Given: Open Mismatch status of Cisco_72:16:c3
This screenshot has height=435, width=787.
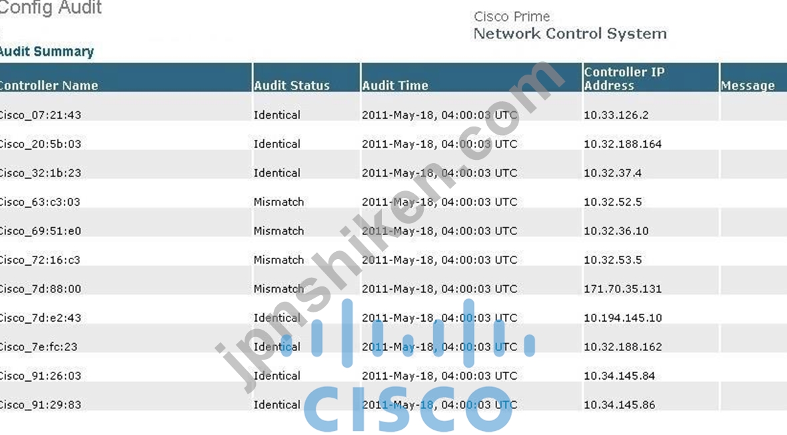Looking at the screenshot, I should [279, 260].
